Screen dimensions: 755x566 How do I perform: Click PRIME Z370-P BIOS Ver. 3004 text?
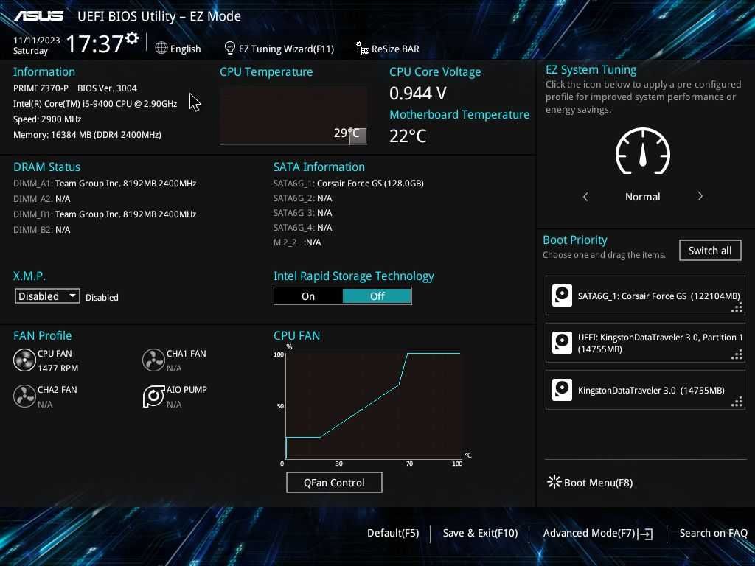coord(75,88)
